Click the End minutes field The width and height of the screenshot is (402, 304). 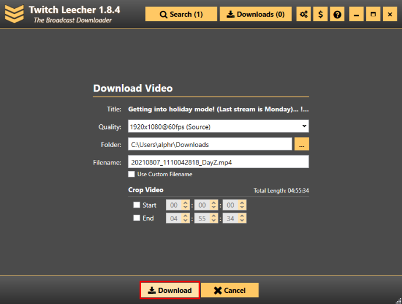(202, 218)
